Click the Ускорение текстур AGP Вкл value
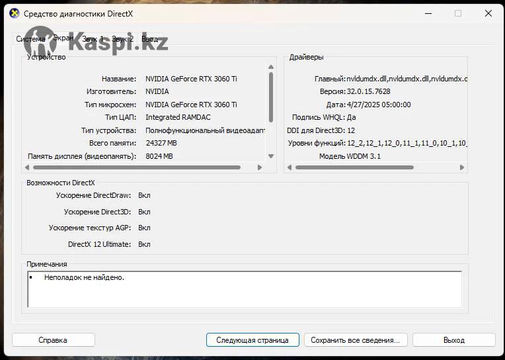The image size is (505, 360). 144,228
